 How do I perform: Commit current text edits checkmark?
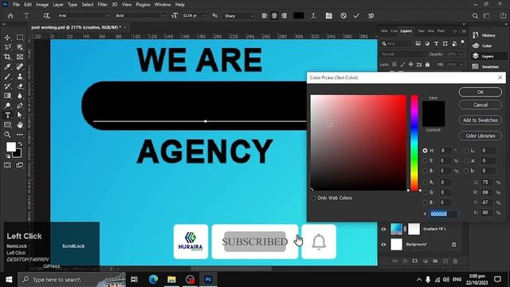pos(356,16)
